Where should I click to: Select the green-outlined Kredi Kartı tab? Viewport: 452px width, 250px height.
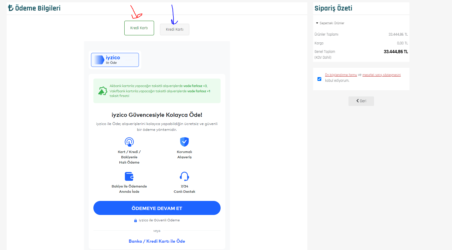139,28
